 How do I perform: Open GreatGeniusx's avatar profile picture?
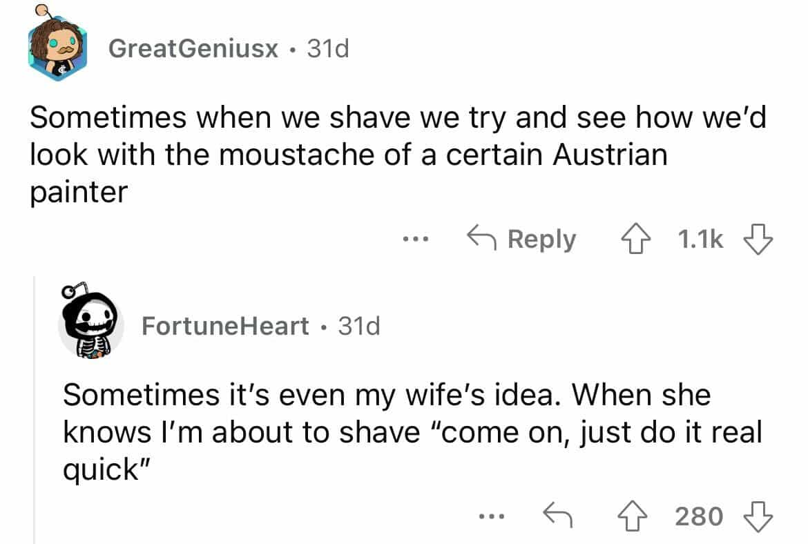click(x=57, y=47)
